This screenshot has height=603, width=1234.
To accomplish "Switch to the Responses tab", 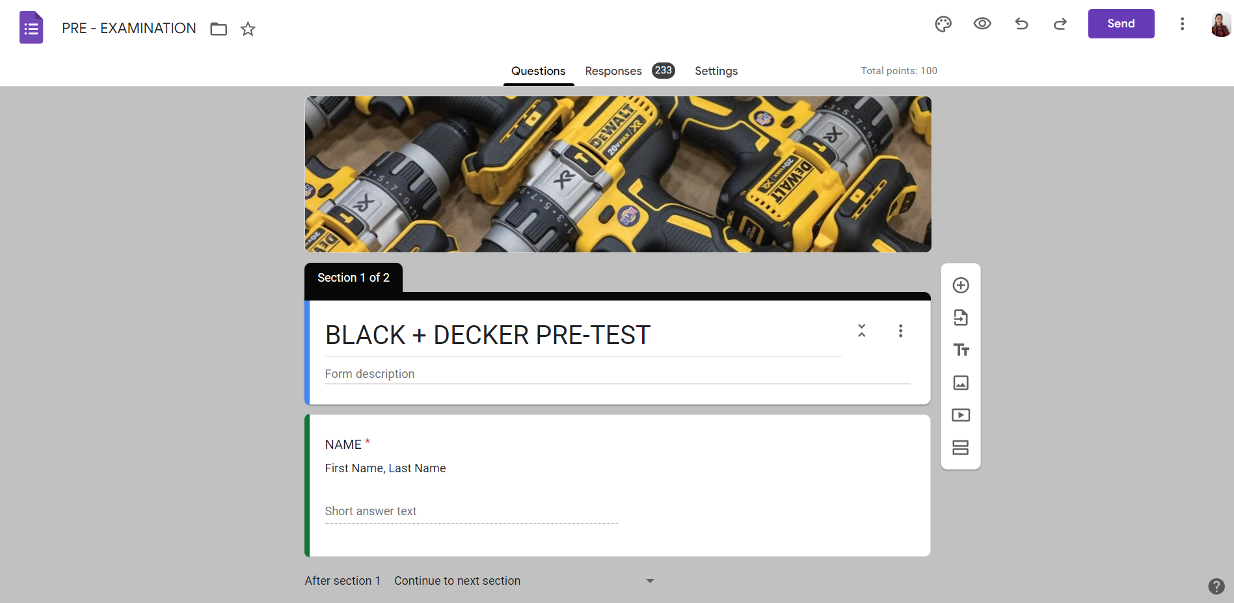I will [x=613, y=71].
